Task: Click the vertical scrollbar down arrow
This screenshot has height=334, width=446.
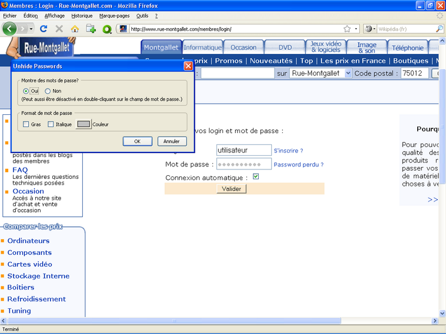Action: (x=442, y=313)
